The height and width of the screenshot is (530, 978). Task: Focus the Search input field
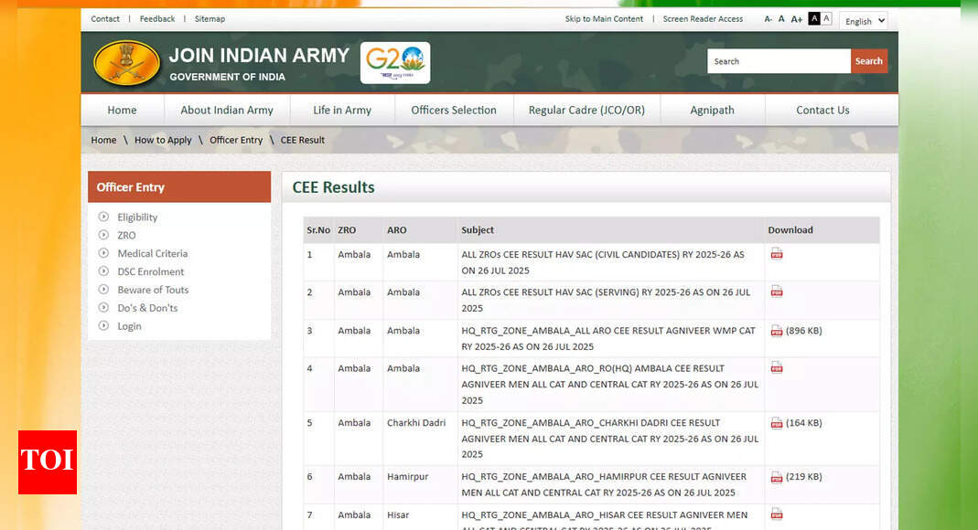coord(779,61)
